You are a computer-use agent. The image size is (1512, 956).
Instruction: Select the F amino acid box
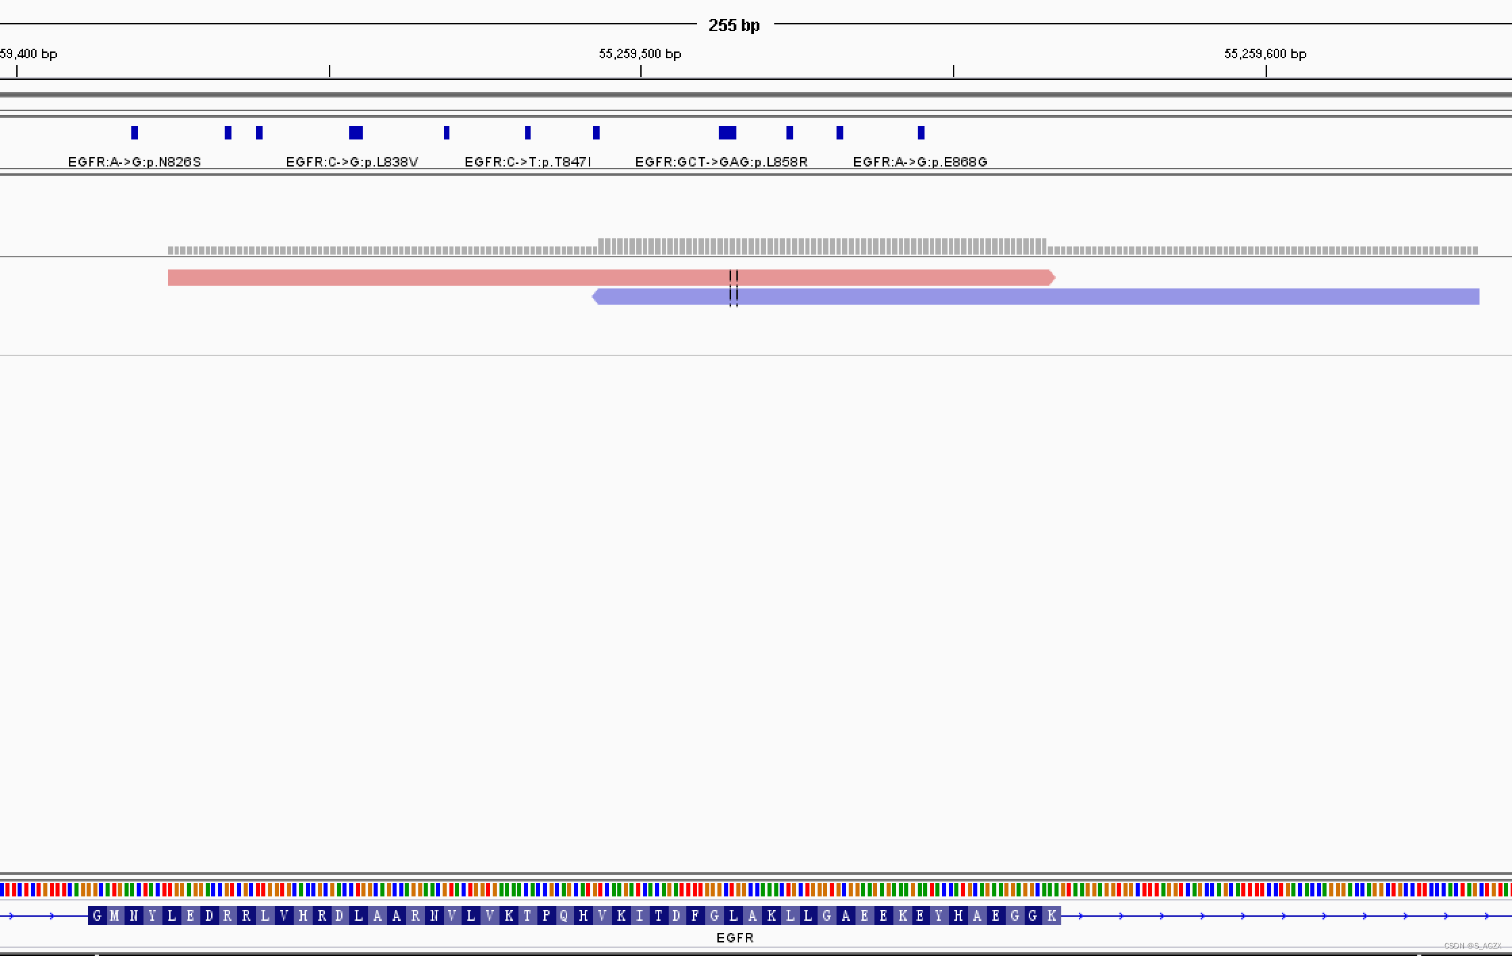tap(695, 915)
